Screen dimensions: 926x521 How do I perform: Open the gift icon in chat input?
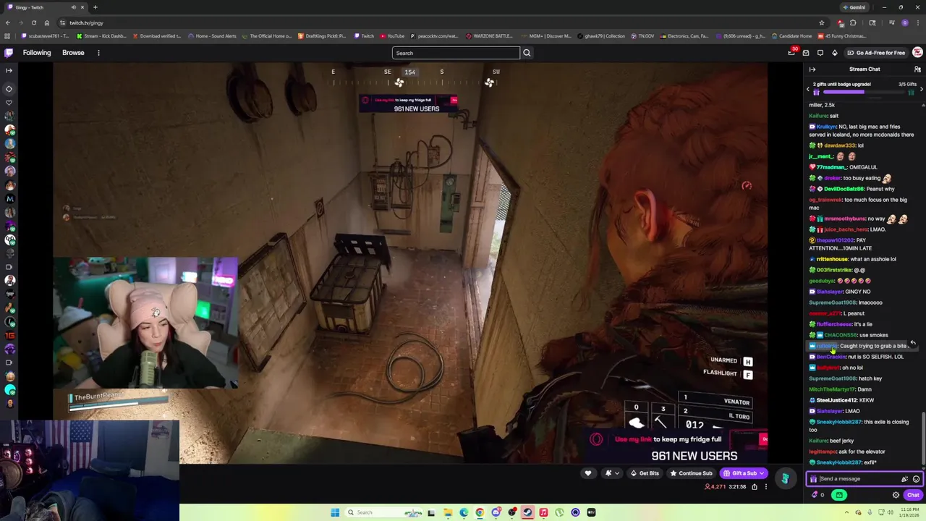(x=813, y=479)
